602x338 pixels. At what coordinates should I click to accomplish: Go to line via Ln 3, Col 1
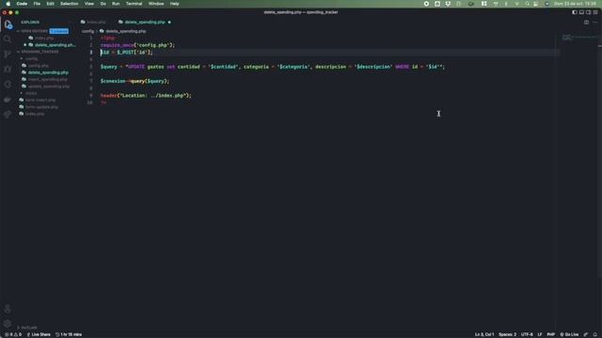[484, 334]
